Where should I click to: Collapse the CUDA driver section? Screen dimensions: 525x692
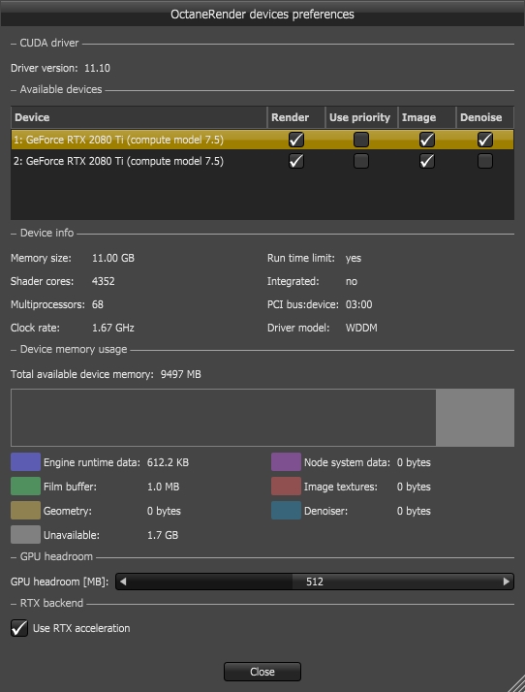[x=14, y=44]
